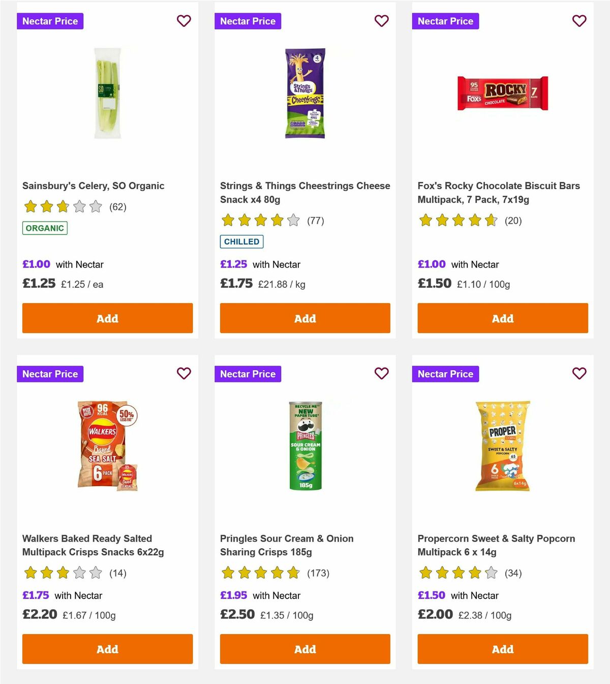The image size is (610, 684).
Task: Click the star rating on Cheestrings product
Action: tap(259, 220)
